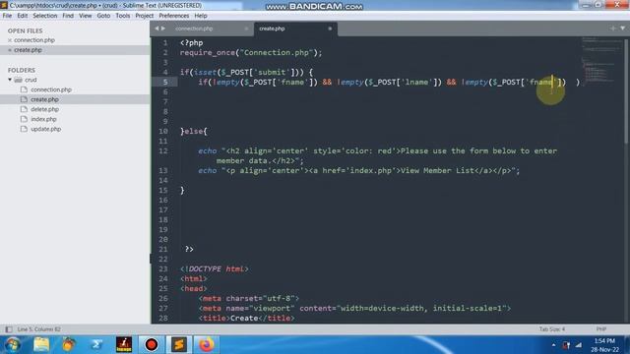Select the crud folder

coord(31,80)
